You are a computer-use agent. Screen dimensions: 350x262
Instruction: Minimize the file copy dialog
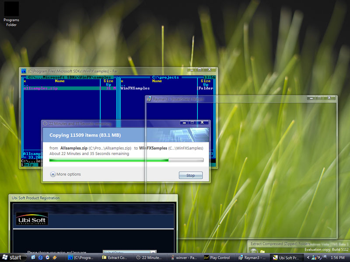(184, 122)
